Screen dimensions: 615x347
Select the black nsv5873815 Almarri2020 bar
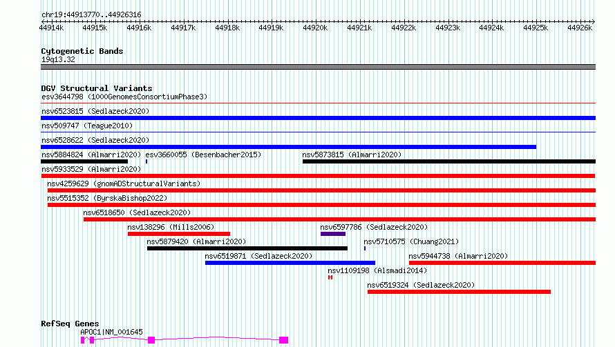pyautogui.click(x=449, y=161)
